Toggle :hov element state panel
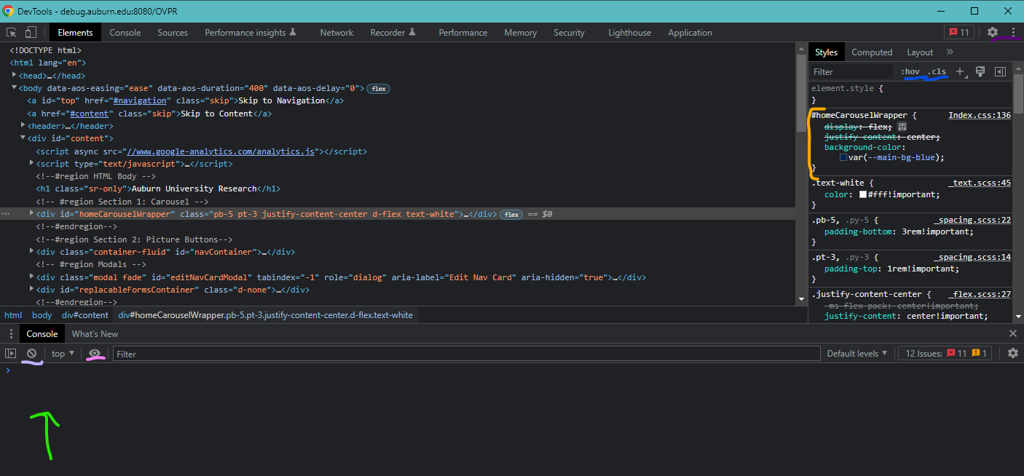 coord(910,71)
